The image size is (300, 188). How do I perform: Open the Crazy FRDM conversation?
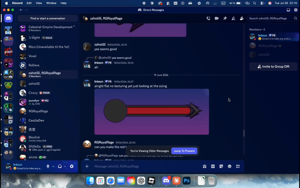point(48,93)
